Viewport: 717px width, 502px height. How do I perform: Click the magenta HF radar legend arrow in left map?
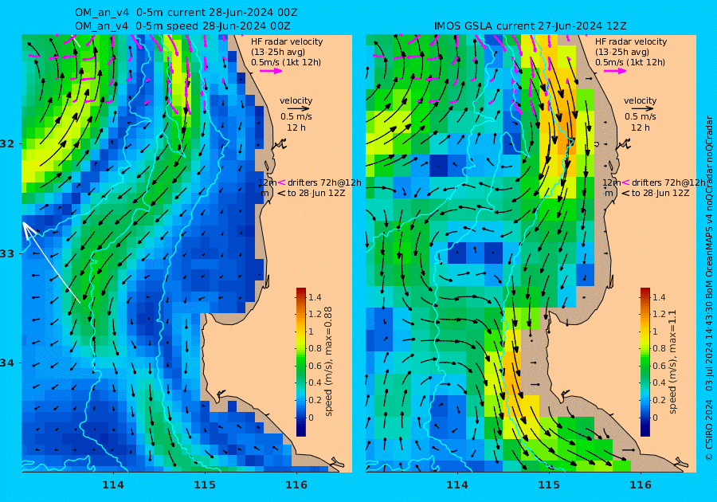click(x=271, y=71)
